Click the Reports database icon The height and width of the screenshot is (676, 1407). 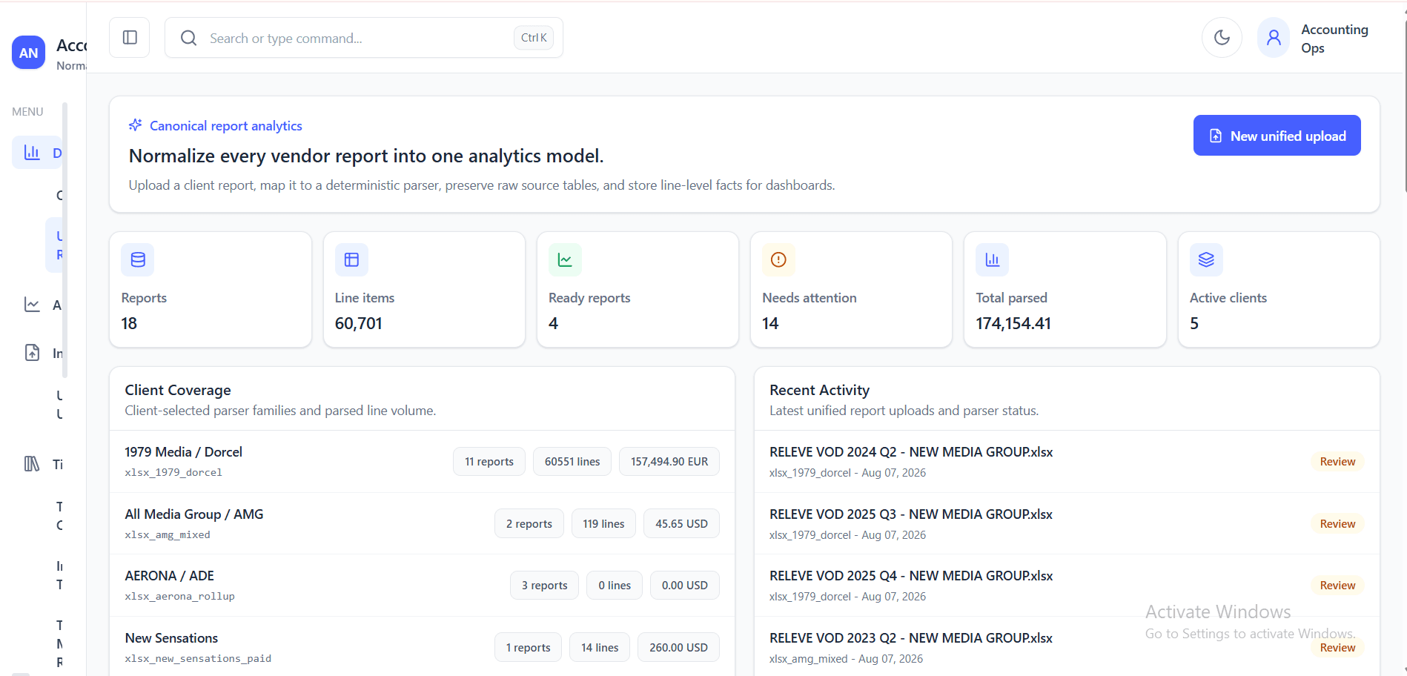(138, 259)
